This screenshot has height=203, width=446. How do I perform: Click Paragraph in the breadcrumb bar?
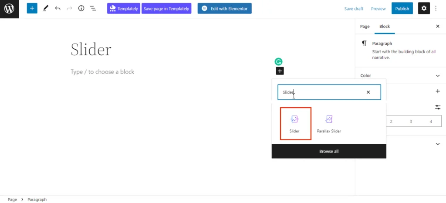tap(37, 200)
